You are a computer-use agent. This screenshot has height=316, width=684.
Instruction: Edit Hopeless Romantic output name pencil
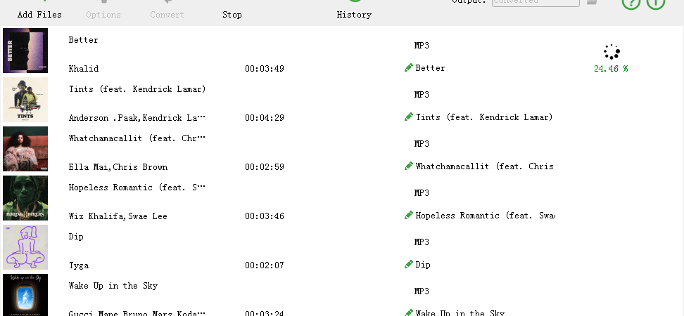[x=409, y=216]
